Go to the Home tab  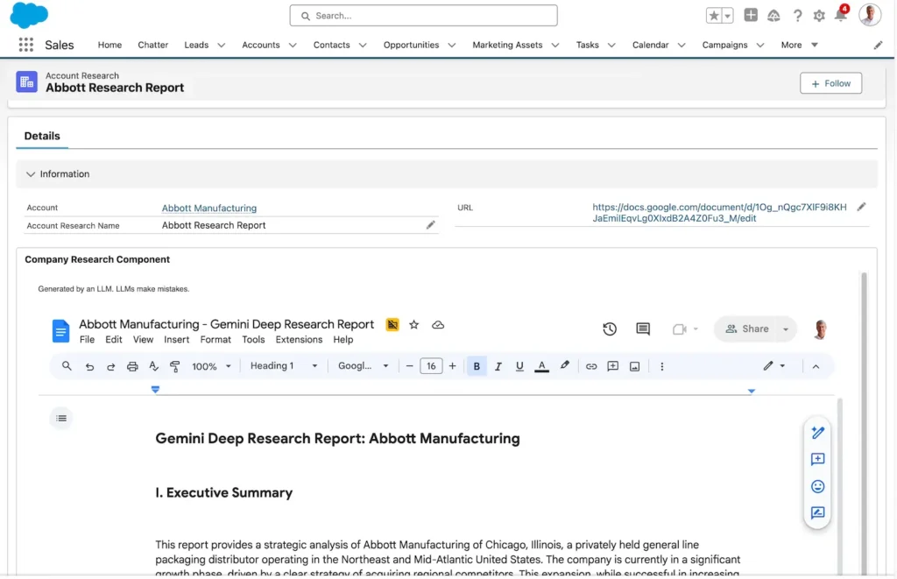(x=109, y=45)
